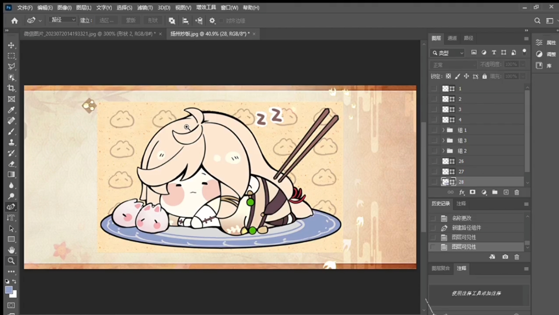
Task: Open path operations icon in options bar
Action: (172, 21)
